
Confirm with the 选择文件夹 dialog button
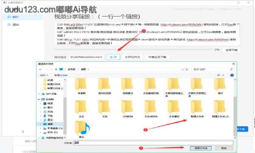click(x=201, y=148)
